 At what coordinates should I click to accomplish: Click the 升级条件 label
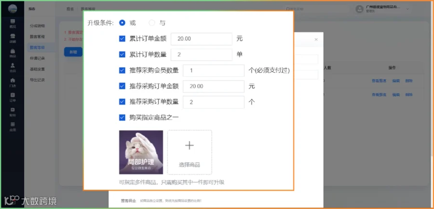click(101, 23)
